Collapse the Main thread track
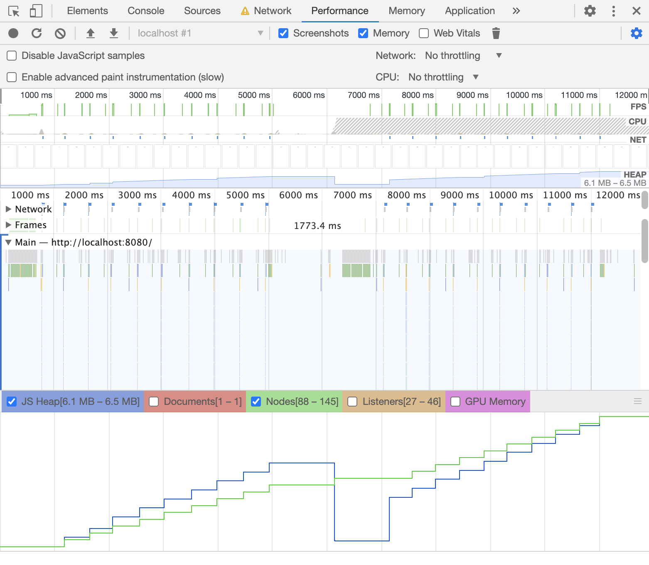The width and height of the screenshot is (649, 565). [x=8, y=242]
